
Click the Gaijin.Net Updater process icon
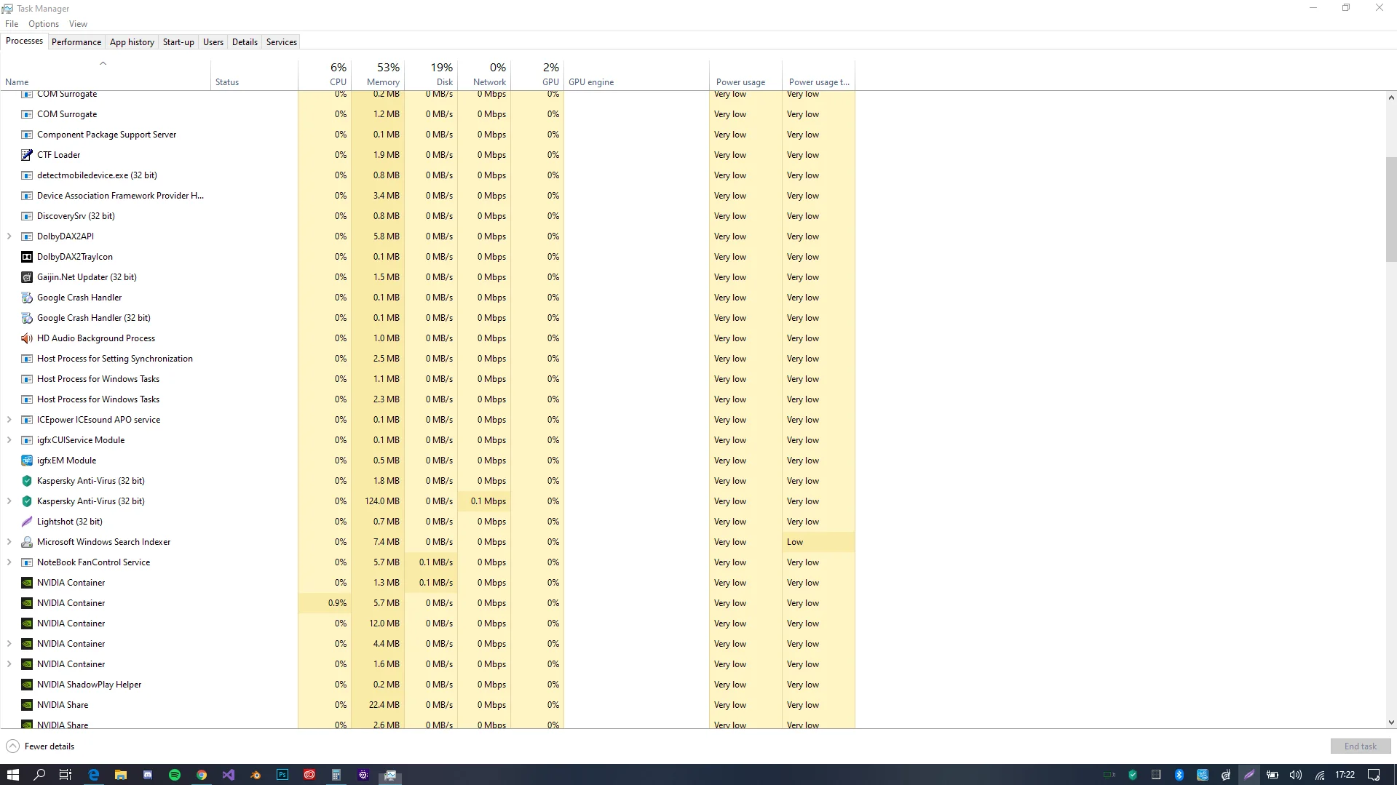(x=27, y=277)
